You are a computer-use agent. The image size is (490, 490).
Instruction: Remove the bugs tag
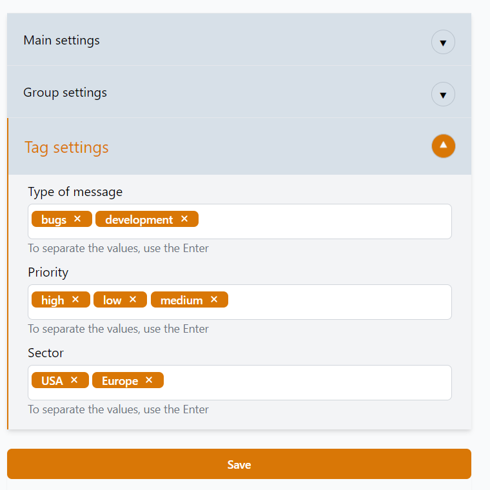[77, 219]
